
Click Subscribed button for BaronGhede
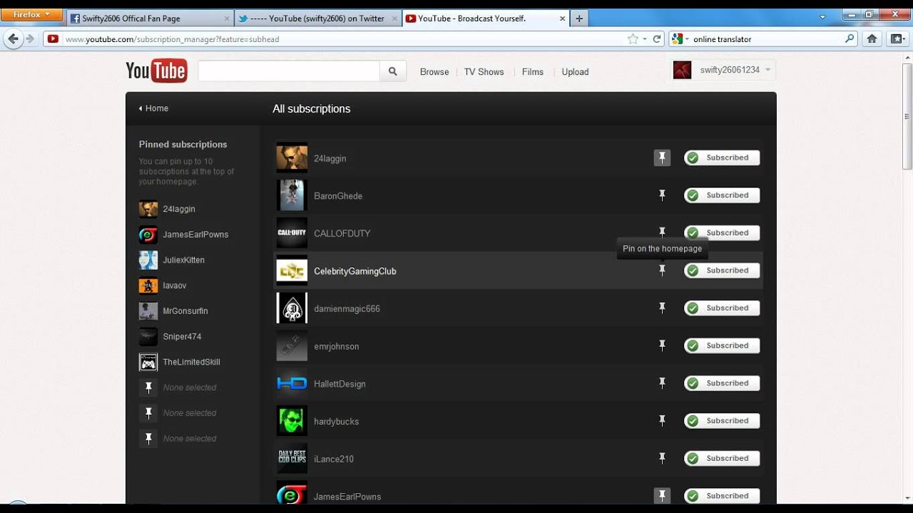coord(722,195)
